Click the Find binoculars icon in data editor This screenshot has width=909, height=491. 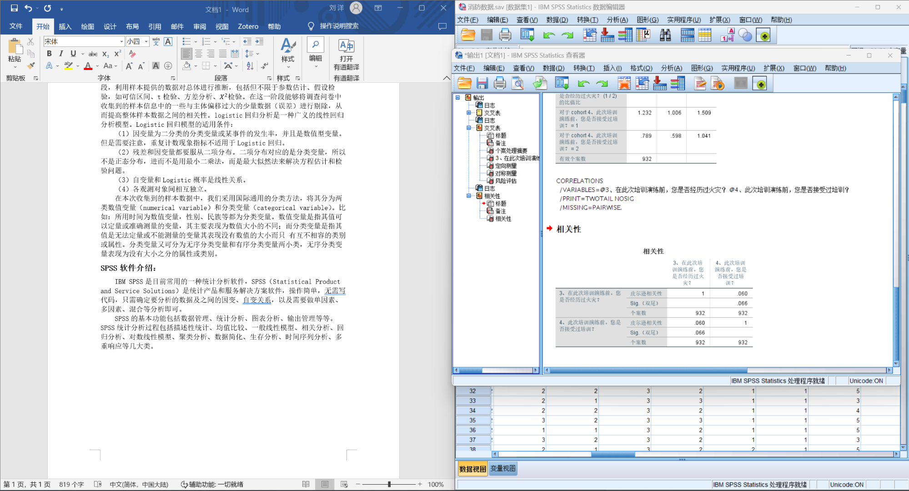tap(665, 35)
